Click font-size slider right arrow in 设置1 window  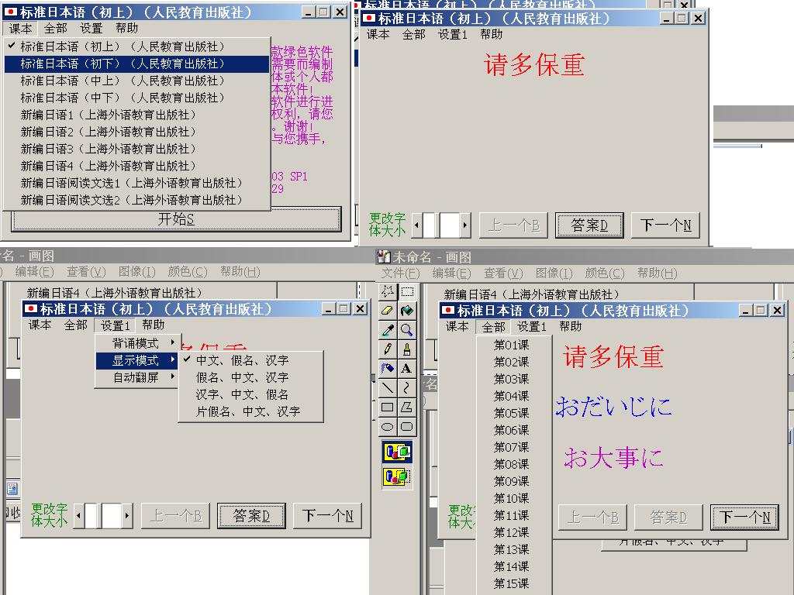[x=127, y=515]
